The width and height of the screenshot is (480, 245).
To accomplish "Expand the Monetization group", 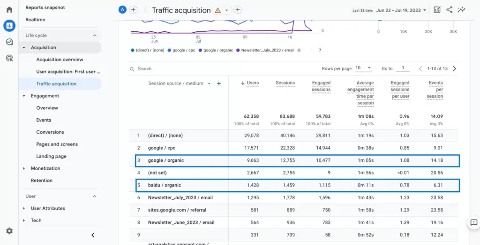I will coord(24,169).
